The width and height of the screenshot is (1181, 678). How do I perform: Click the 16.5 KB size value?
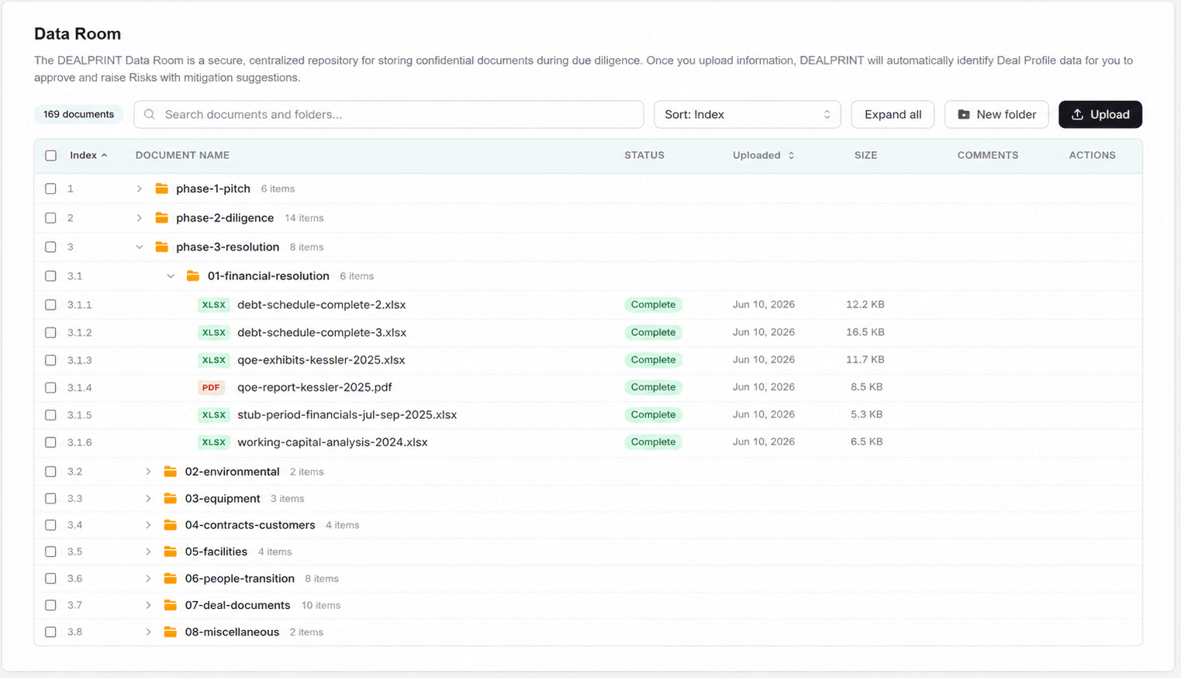[865, 332]
